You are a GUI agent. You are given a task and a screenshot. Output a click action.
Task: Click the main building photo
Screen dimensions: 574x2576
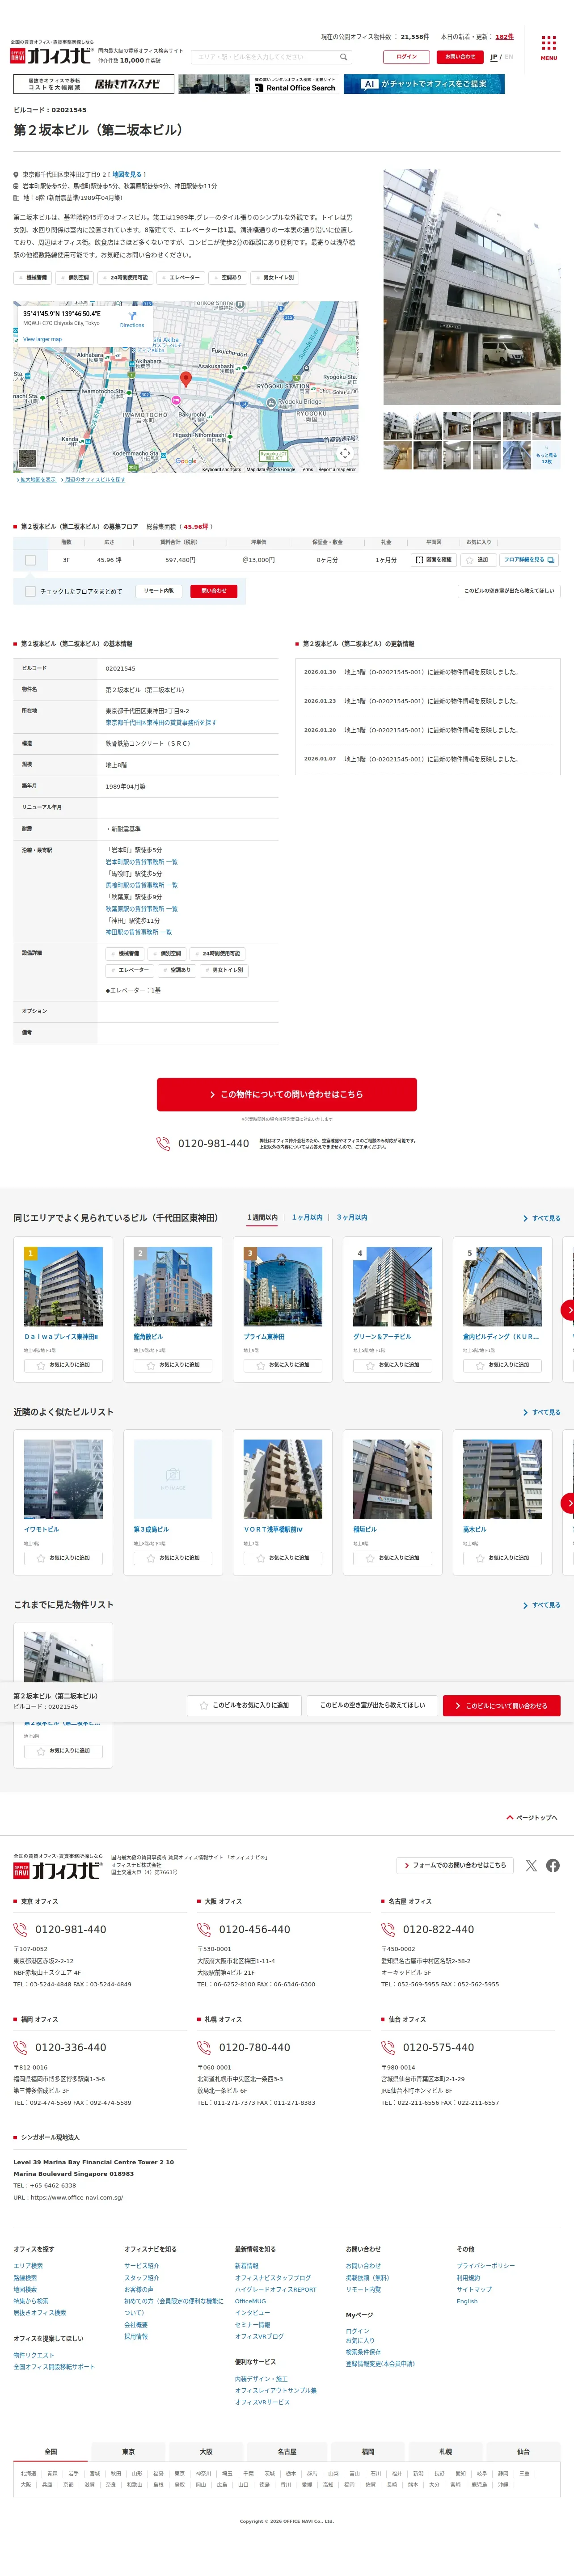[472, 287]
